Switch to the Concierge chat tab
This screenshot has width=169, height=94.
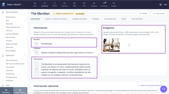click(x=110, y=19)
